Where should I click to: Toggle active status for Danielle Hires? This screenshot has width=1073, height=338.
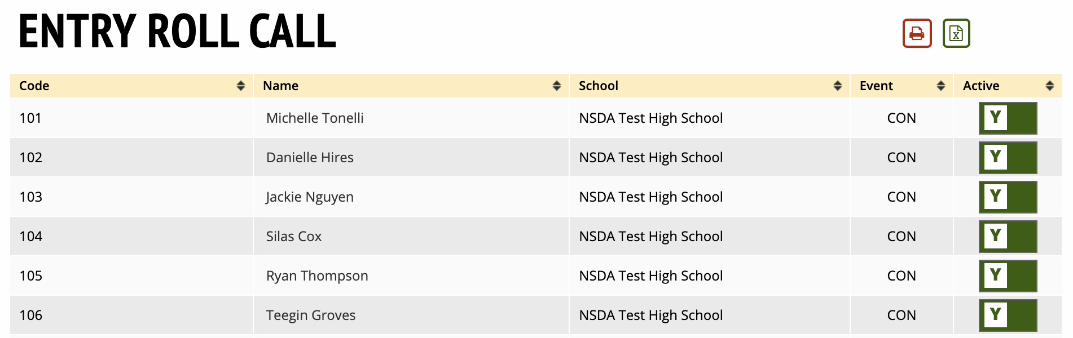[x=1008, y=158]
